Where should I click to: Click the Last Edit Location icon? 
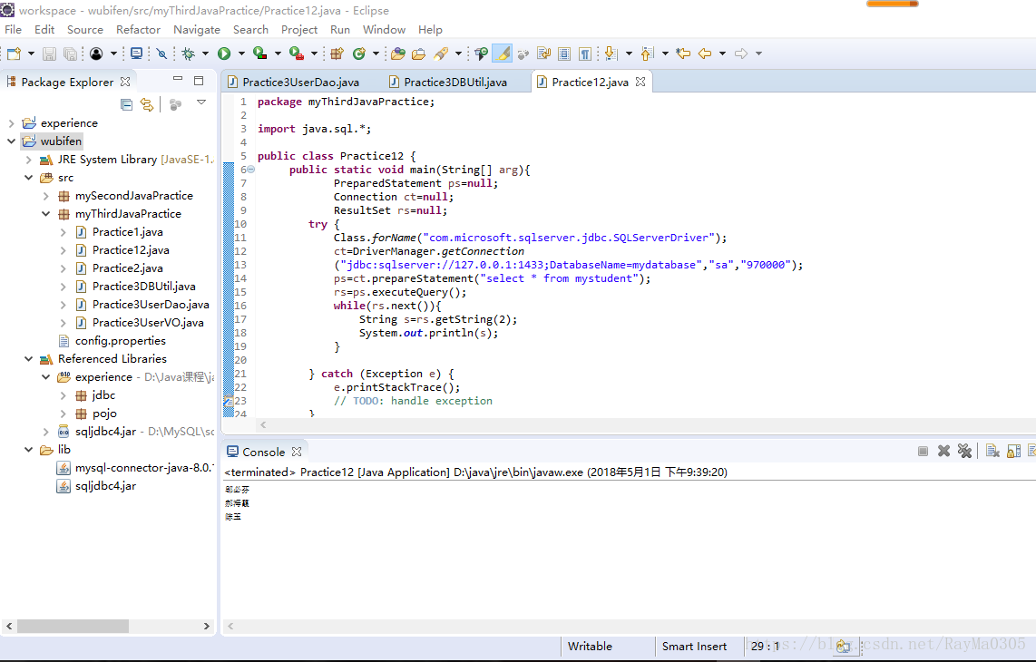point(683,54)
